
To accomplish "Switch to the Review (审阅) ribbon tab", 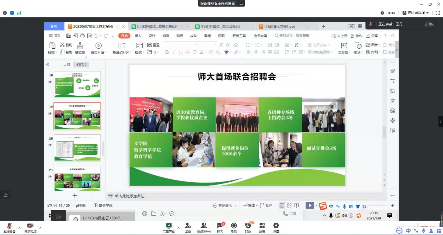I will pos(208,36).
